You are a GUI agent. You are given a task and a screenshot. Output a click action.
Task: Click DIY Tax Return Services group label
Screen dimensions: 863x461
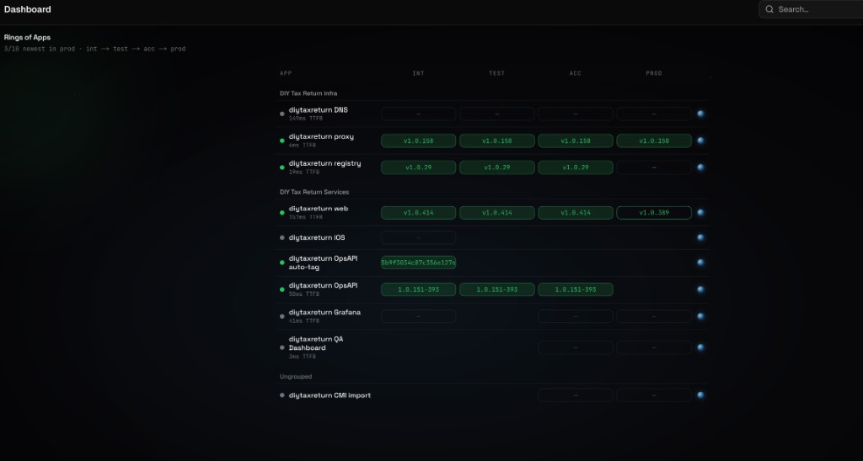(x=314, y=192)
